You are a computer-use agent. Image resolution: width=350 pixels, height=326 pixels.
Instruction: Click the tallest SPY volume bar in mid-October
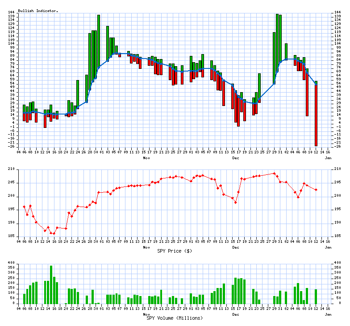51,285
